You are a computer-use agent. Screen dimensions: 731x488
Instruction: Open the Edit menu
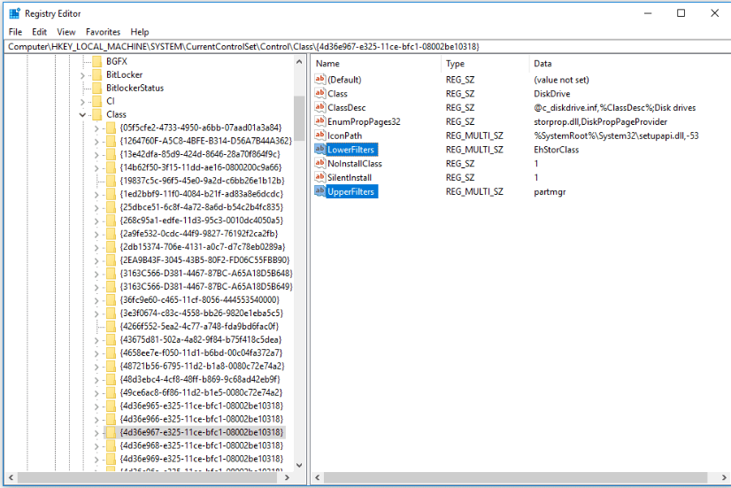[x=39, y=32]
